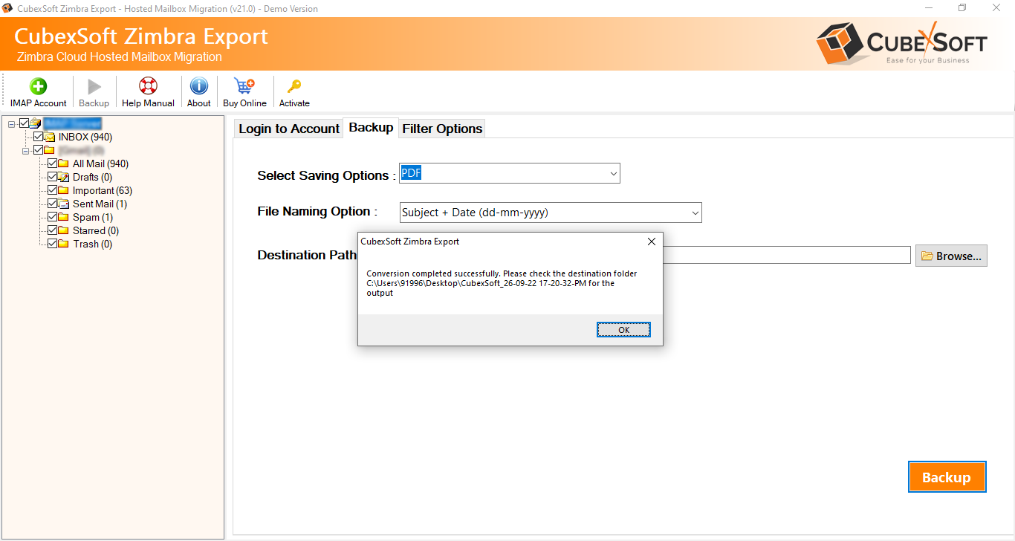Select the Sent Mail (1) label
The height and width of the screenshot is (541, 1015).
[100, 204]
